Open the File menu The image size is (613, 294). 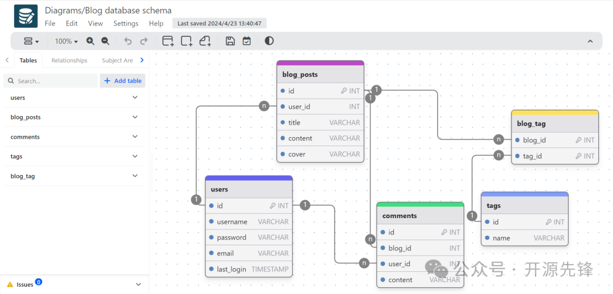(50, 23)
